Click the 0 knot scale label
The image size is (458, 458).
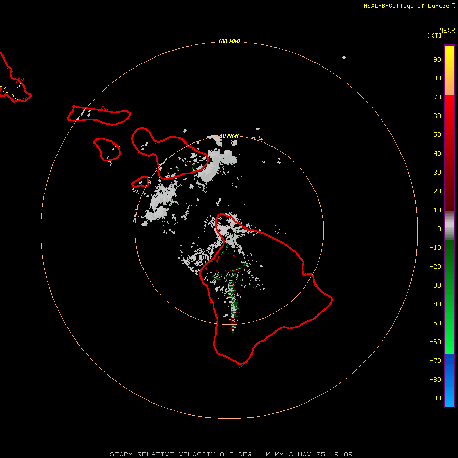point(439,228)
